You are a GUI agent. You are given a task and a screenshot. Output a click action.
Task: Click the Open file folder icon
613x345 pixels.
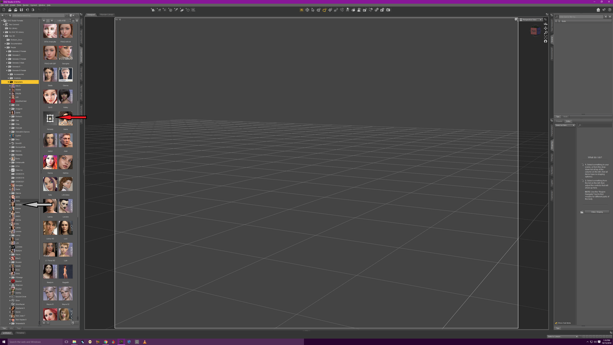[10, 10]
